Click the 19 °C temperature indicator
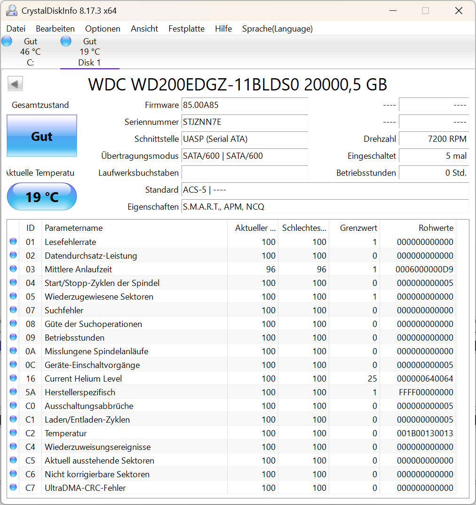The height and width of the screenshot is (505, 476). [41, 196]
